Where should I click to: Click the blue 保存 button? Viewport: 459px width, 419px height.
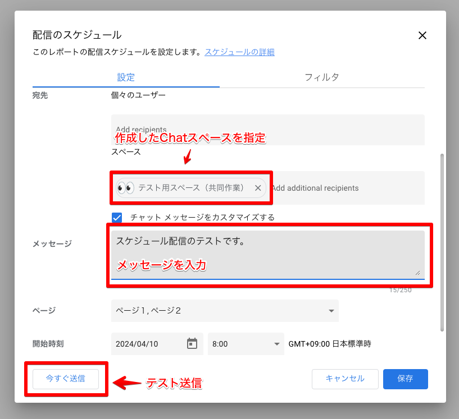405,379
